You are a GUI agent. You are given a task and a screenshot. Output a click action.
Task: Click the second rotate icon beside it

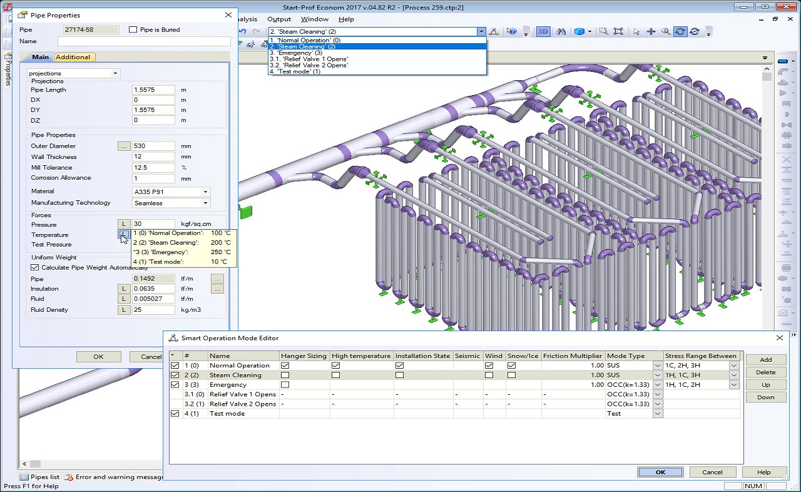[x=695, y=31]
